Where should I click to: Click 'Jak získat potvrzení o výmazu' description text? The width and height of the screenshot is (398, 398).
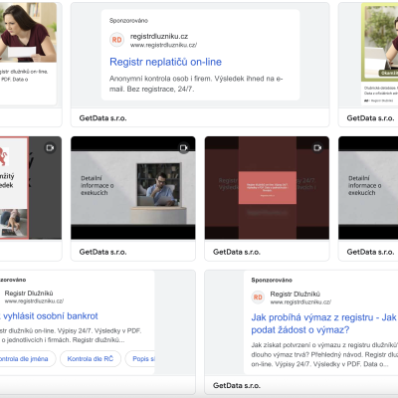[x=324, y=354]
